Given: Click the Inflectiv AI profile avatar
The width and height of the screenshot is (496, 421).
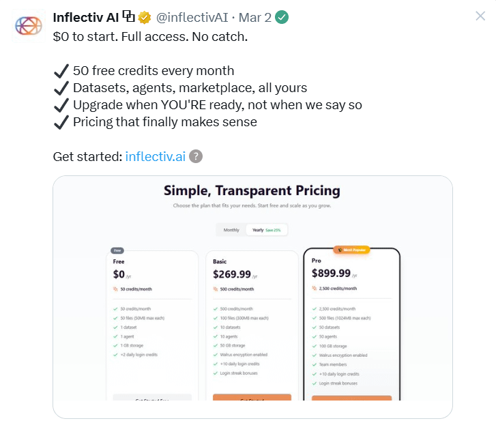Looking at the screenshot, I should coord(29,25).
